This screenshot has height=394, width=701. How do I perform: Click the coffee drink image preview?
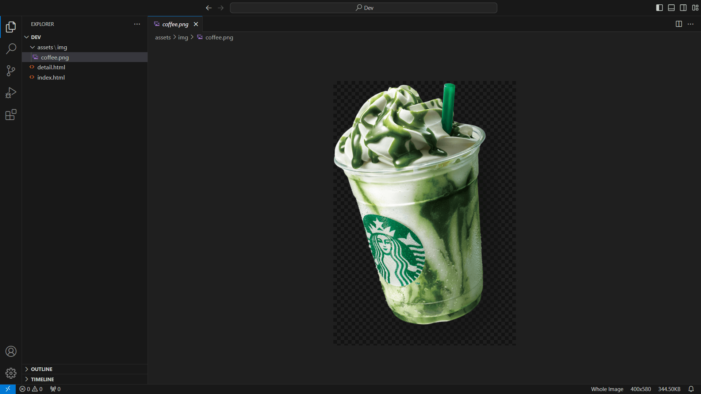click(425, 213)
